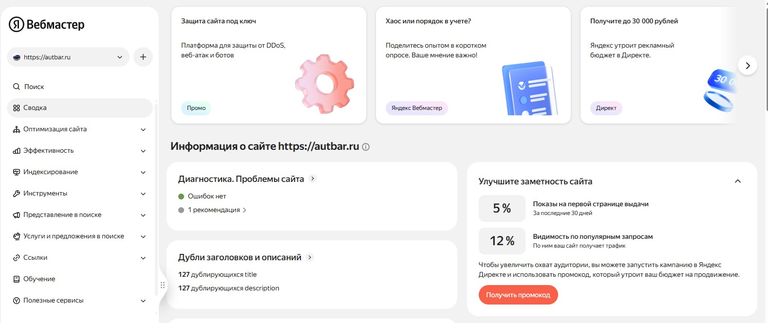Screen dimensions: 768x323
Task: Open the arrow next to Дубли заголовков и описаний
Action: click(310, 257)
